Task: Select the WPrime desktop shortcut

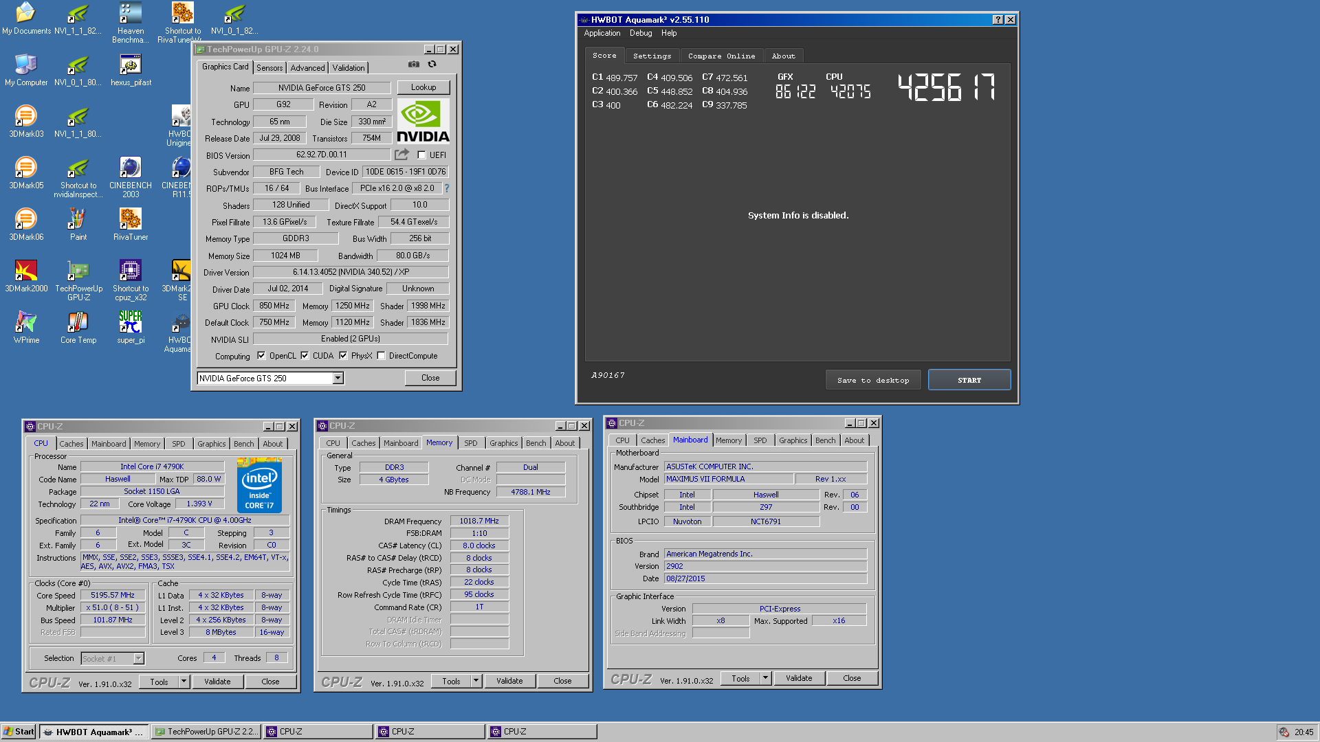Action: 26,328
